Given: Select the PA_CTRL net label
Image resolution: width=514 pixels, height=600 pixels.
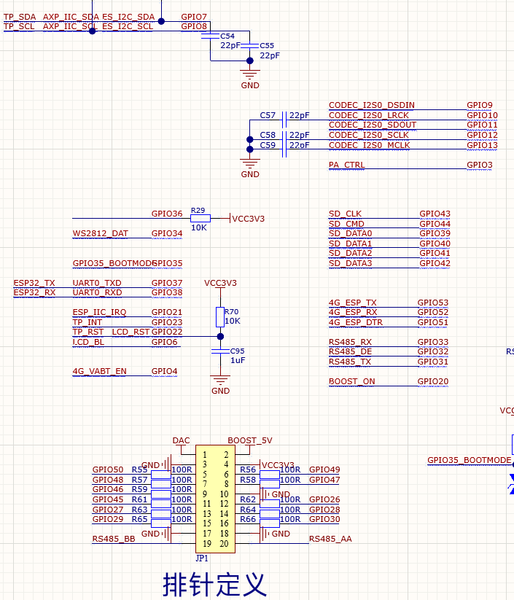Looking at the screenshot, I should (x=347, y=165).
